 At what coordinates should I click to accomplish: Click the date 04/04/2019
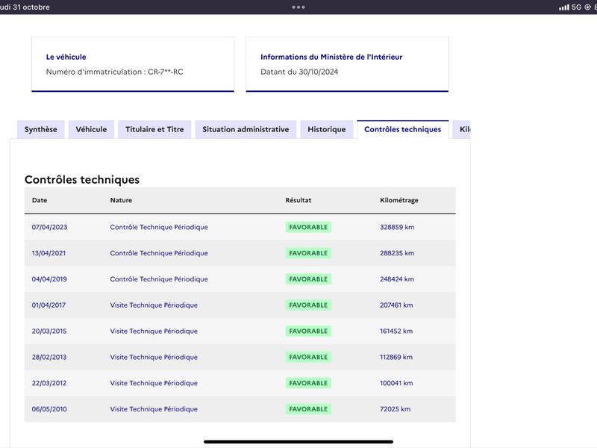tap(49, 279)
